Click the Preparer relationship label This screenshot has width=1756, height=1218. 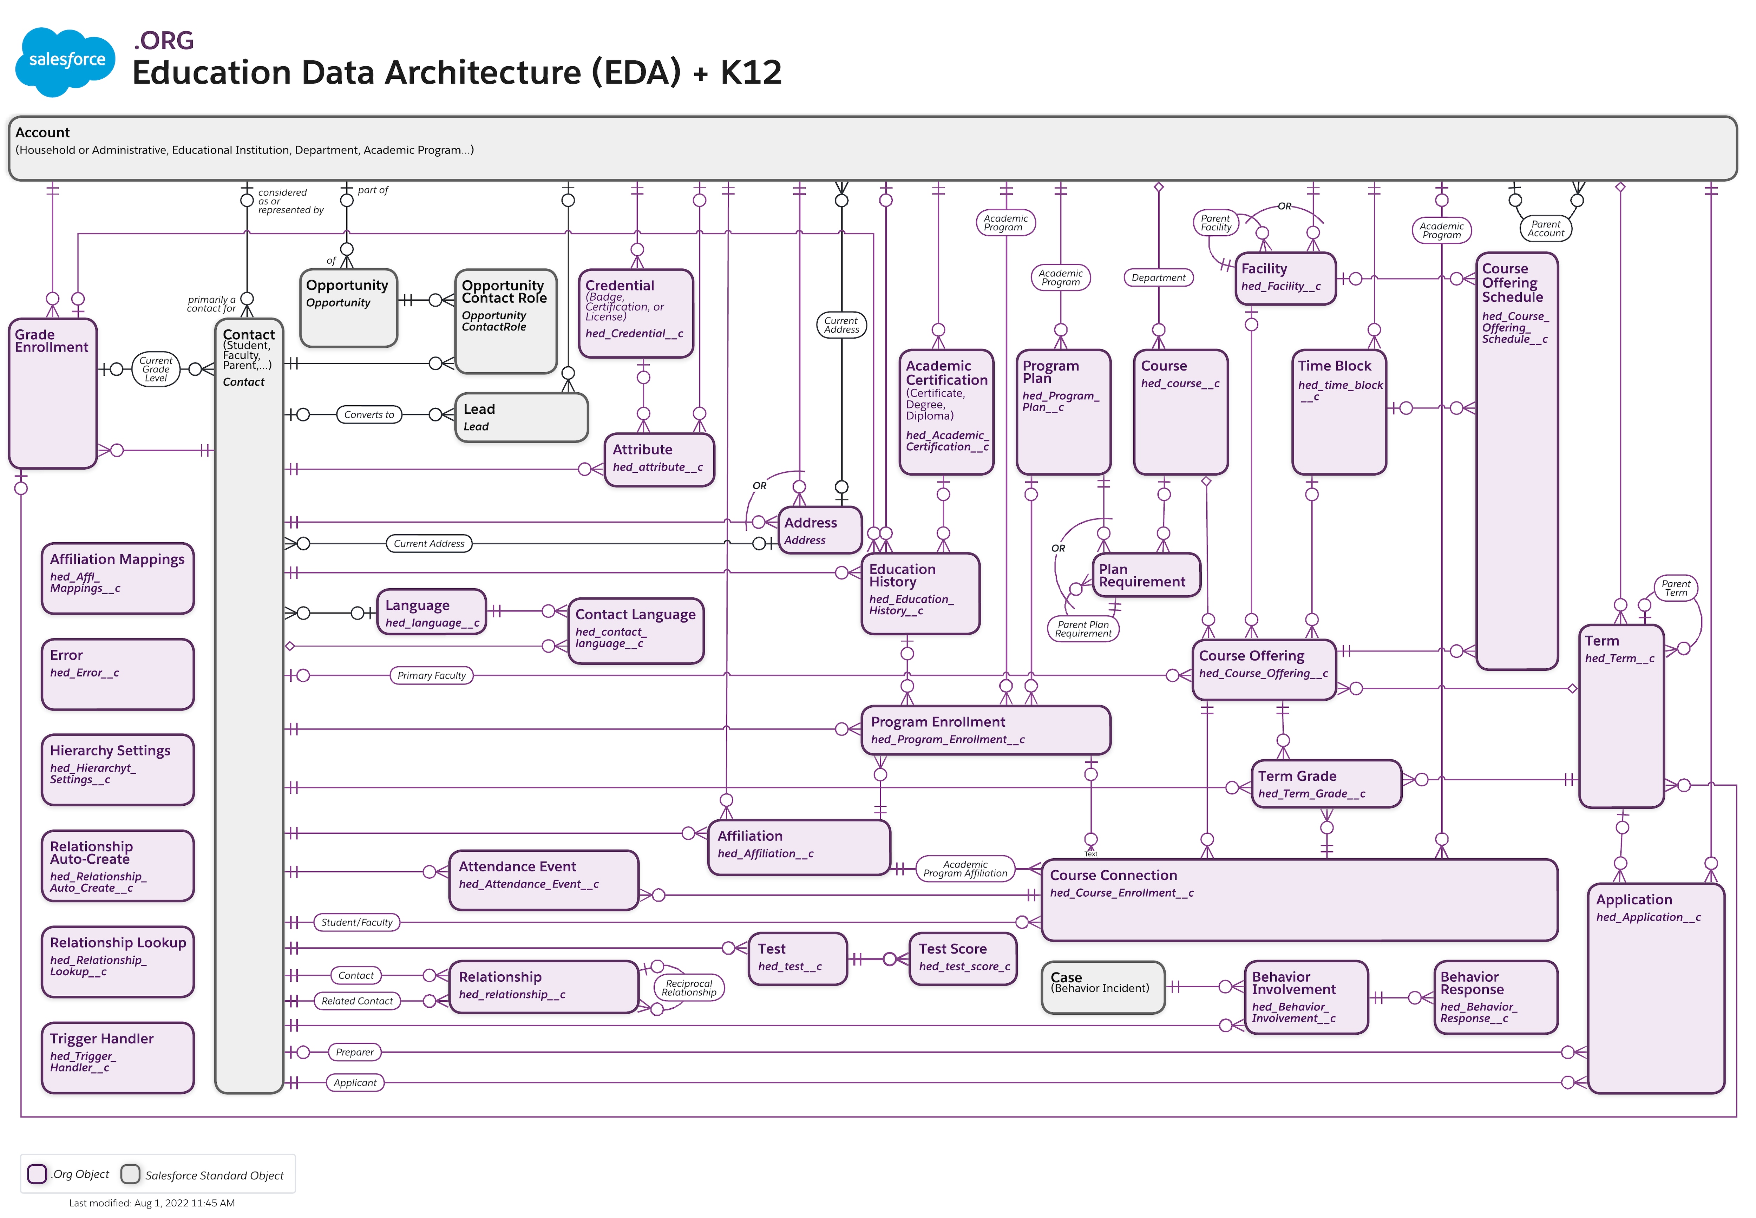[x=354, y=1052]
